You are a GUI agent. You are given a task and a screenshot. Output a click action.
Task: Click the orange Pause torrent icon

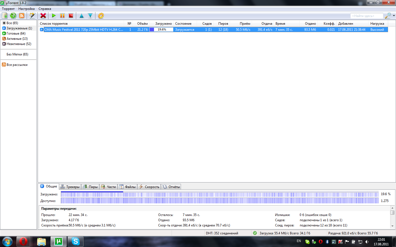[62, 16]
